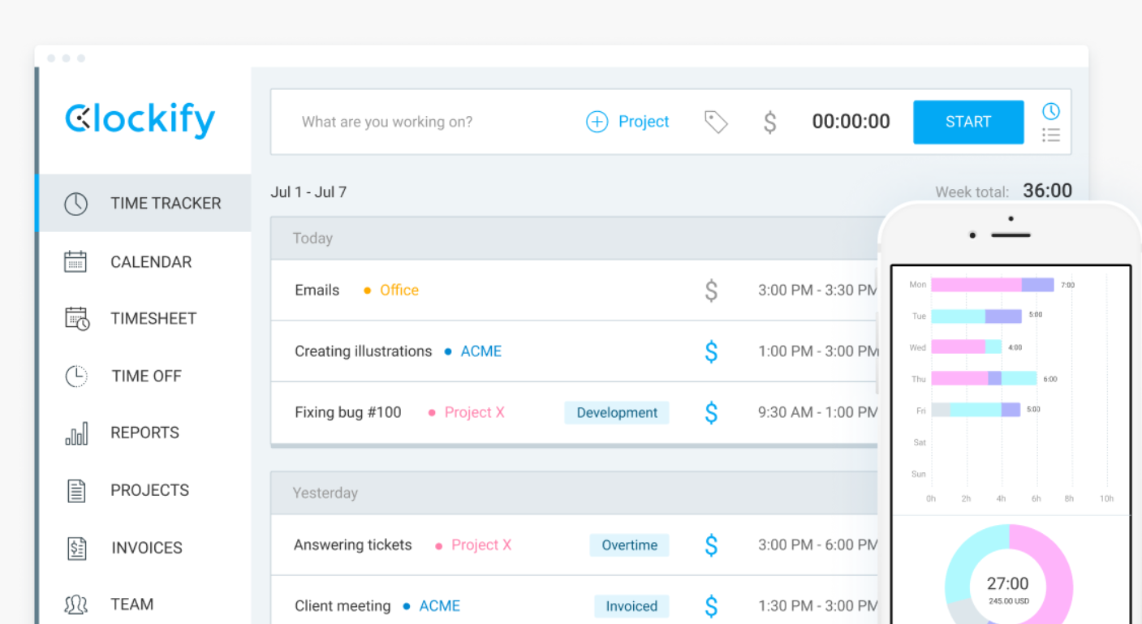Click the Wed bar in phone chart
The width and height of the screenshot is (1142, 624).
click(966, 347)
